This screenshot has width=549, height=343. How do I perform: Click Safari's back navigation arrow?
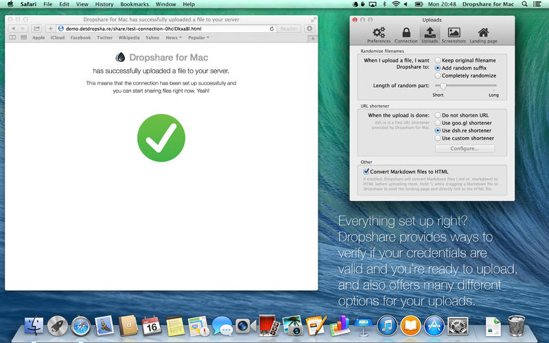pyautogui.click(x=13, y=29)
